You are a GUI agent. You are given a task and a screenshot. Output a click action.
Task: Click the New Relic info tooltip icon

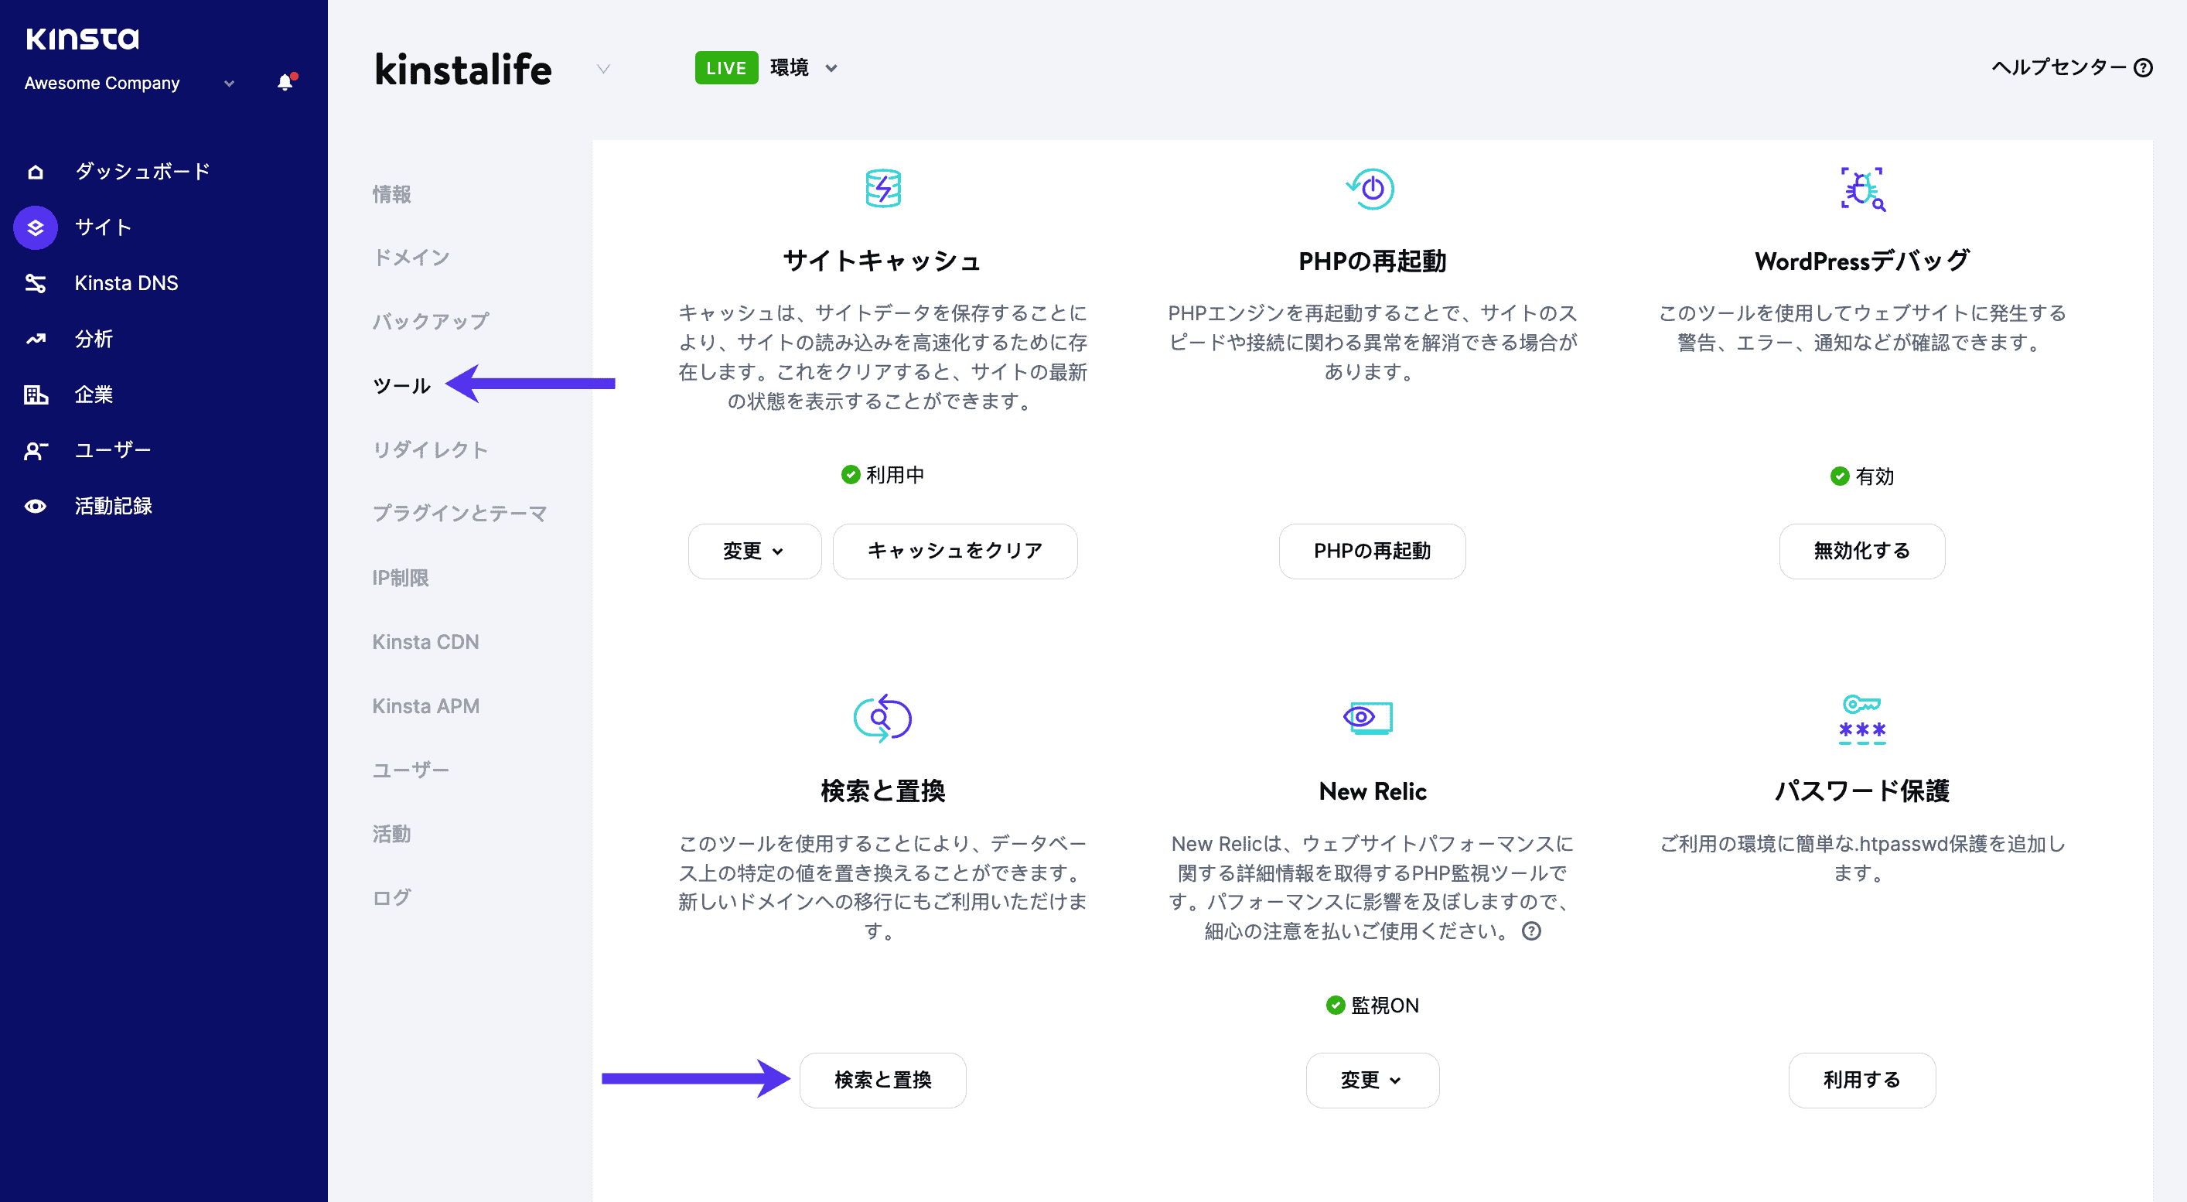pos(1530,932)
